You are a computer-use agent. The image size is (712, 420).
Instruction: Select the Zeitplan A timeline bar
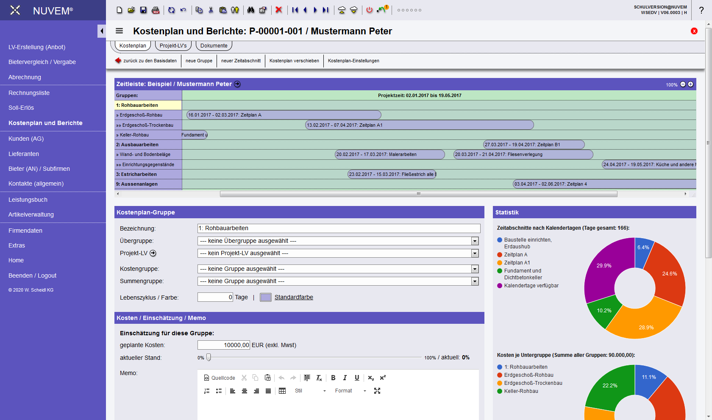coord(284,115)
